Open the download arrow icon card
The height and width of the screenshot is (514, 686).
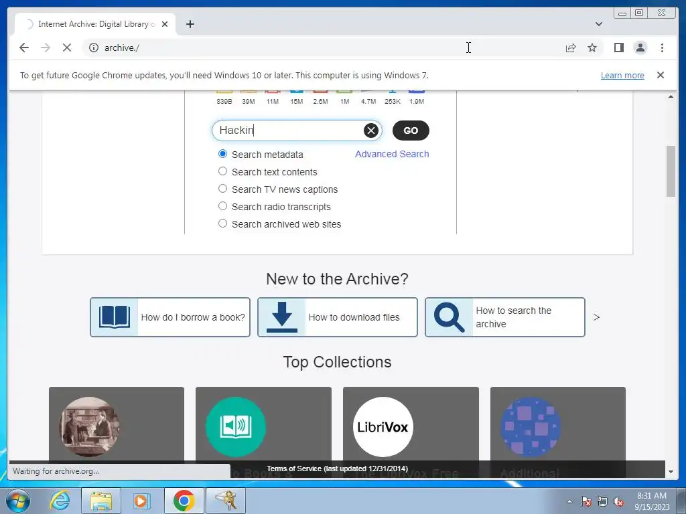282,317
